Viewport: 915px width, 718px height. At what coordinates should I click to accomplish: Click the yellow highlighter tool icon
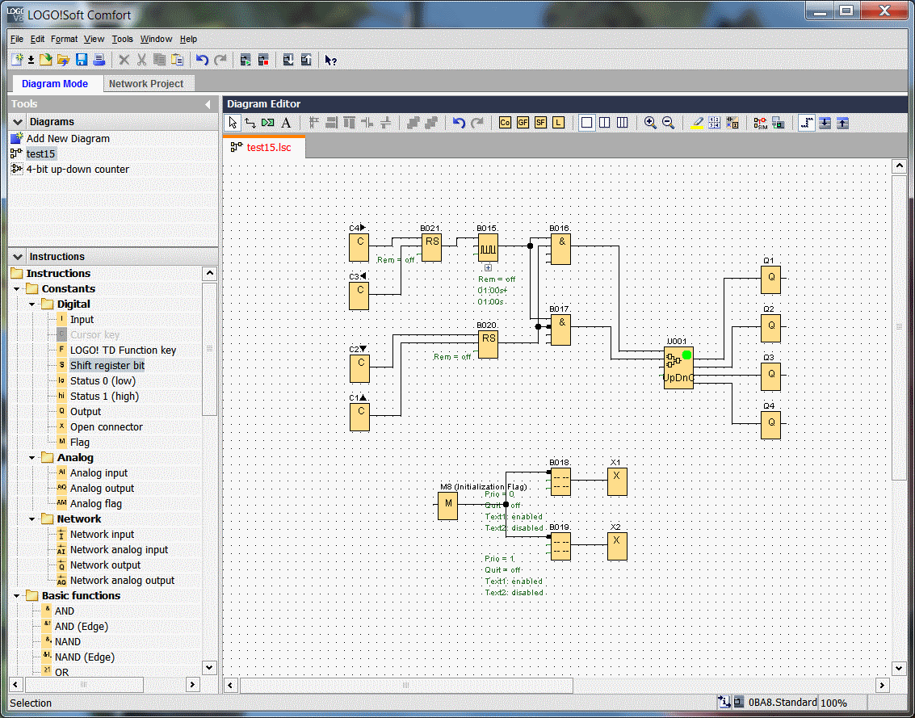click(x=697, y=123)
